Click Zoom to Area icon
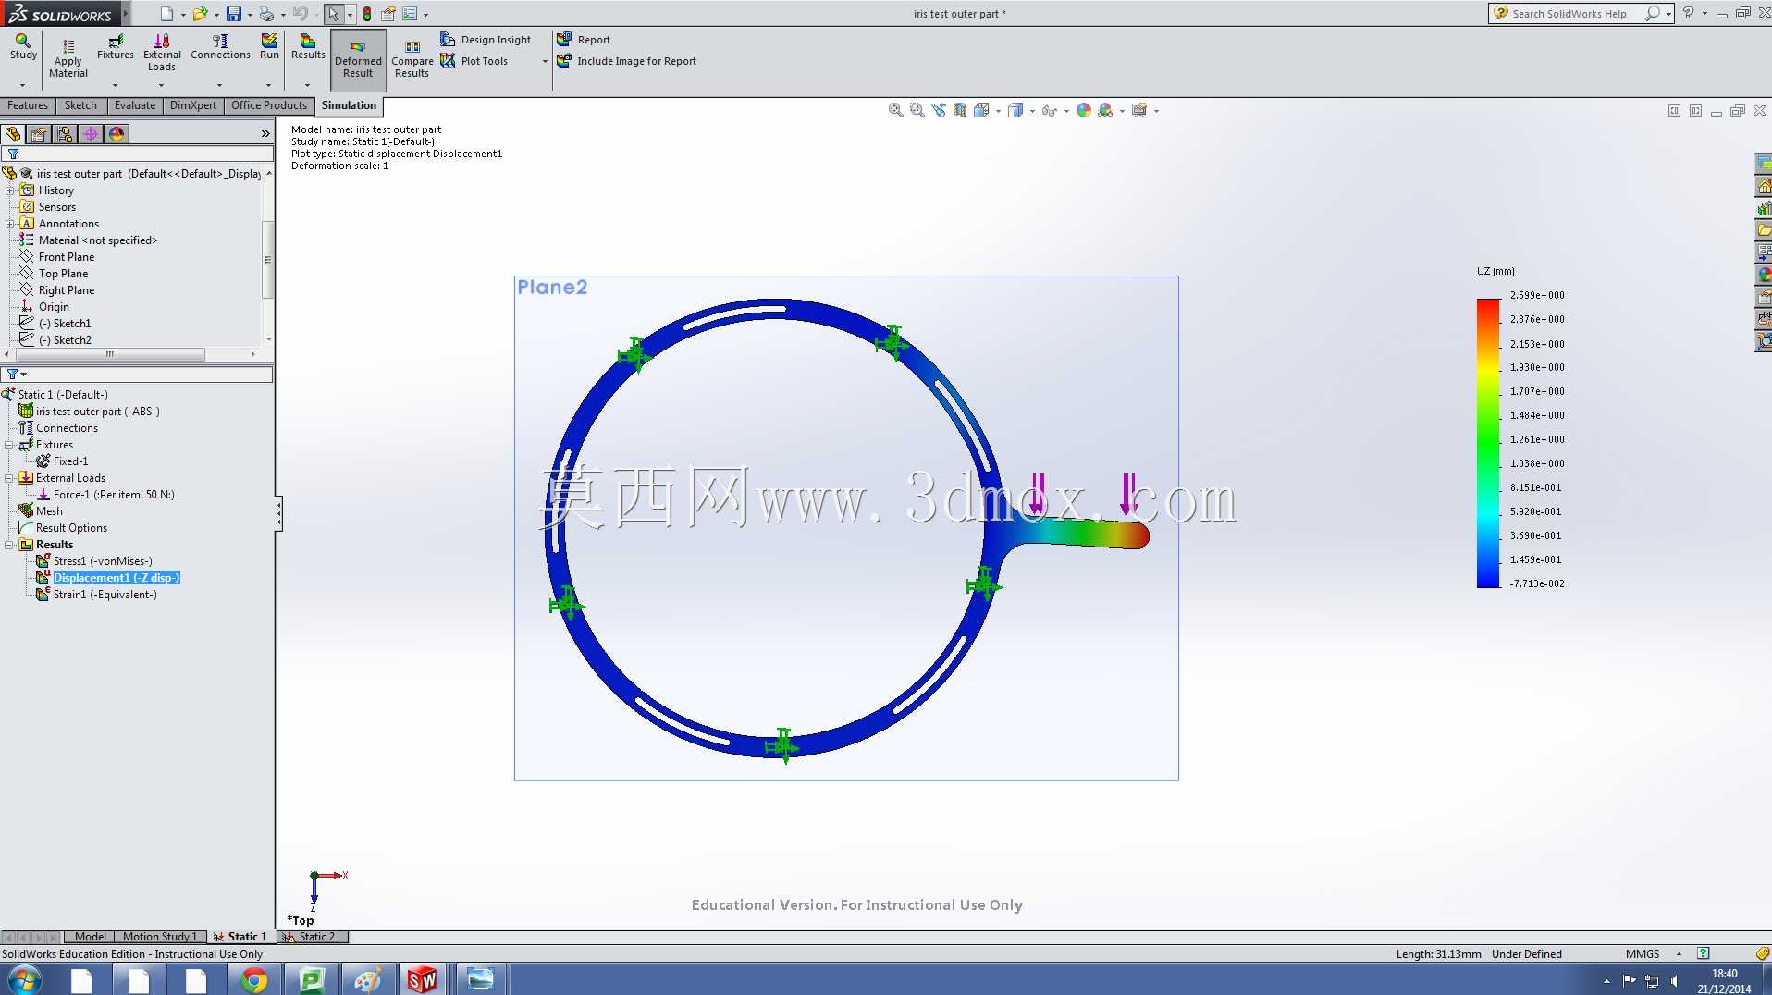1772x995 pixels. coord(917,110)
